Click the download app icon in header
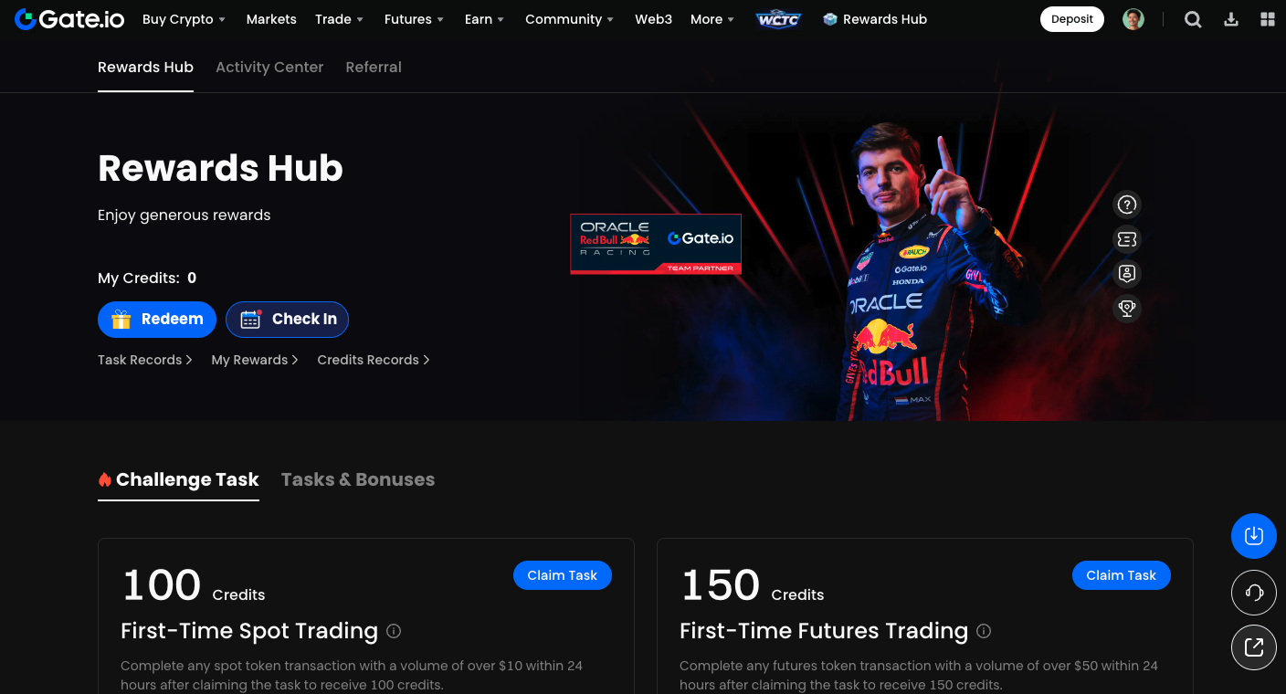1286x694 pixels. (1231, 19)
